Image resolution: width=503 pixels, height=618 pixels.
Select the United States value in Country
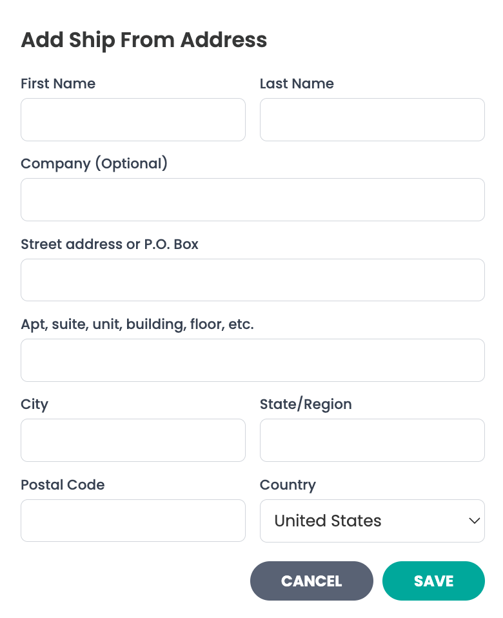point(327,521)
